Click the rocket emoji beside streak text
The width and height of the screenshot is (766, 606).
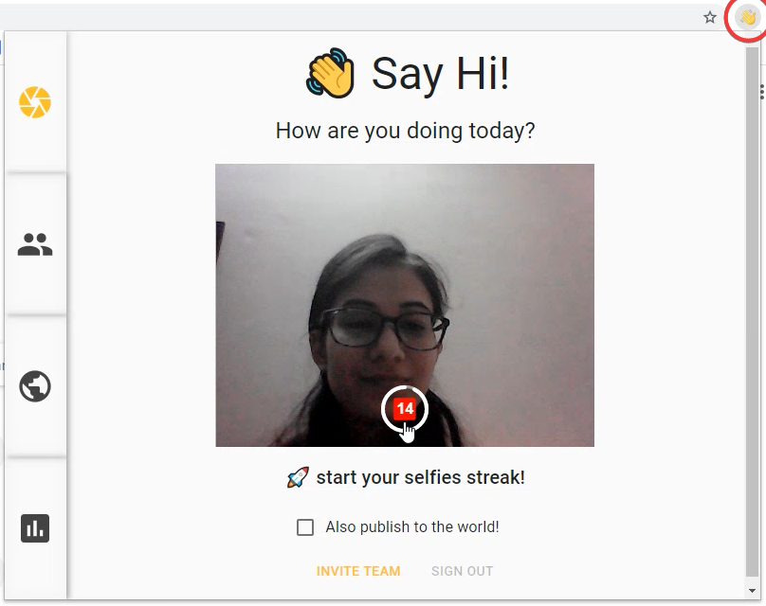[x=298, y=477]
